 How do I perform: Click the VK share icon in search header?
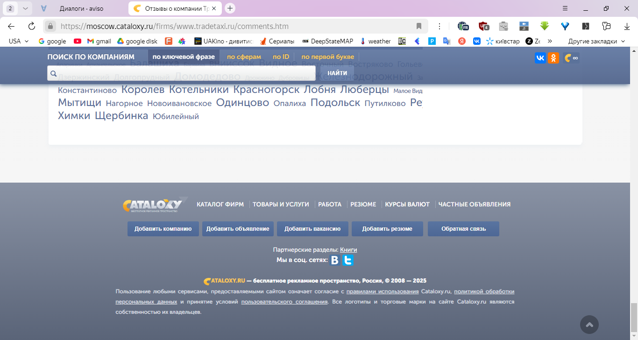[540, 58]
